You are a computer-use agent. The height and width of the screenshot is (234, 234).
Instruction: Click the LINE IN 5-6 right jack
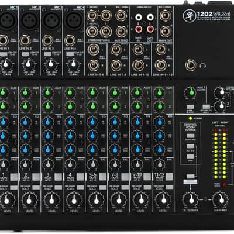(x=94, y=66)
